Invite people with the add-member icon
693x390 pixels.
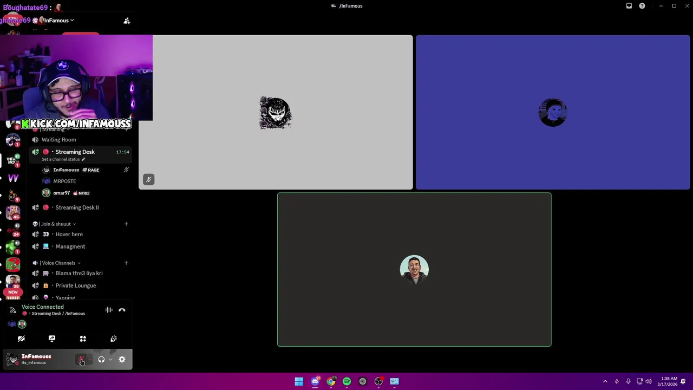click(x=127, y=21)
